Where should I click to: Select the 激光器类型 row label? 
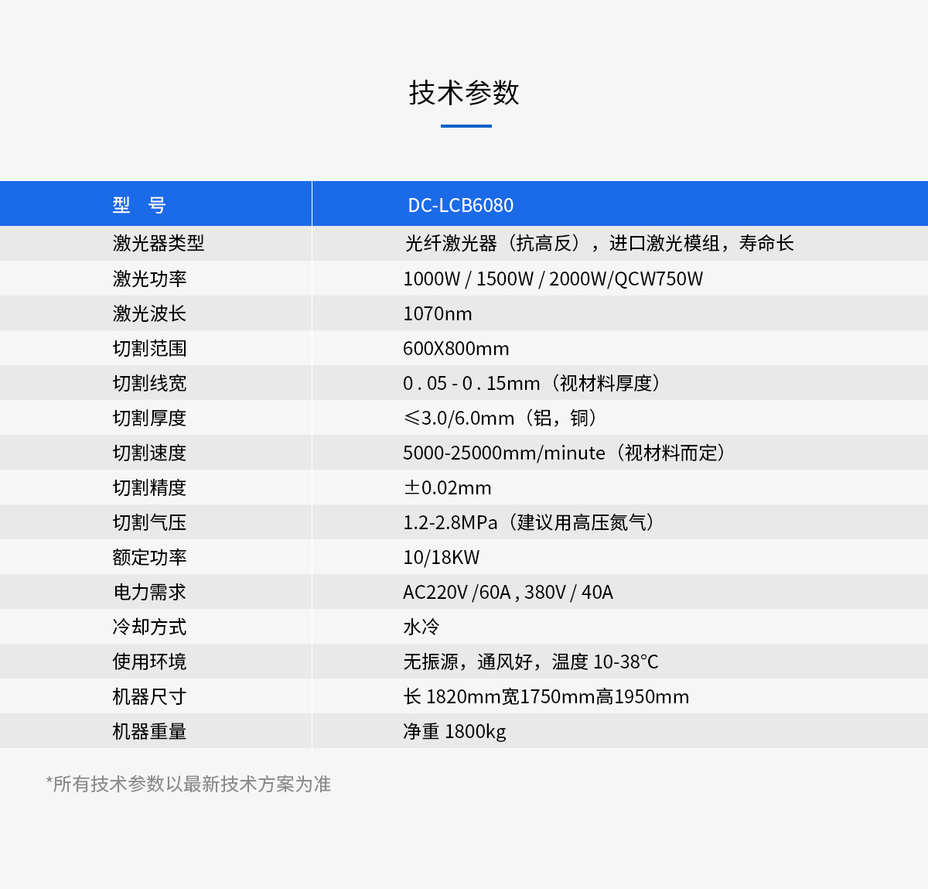(159, 243)
